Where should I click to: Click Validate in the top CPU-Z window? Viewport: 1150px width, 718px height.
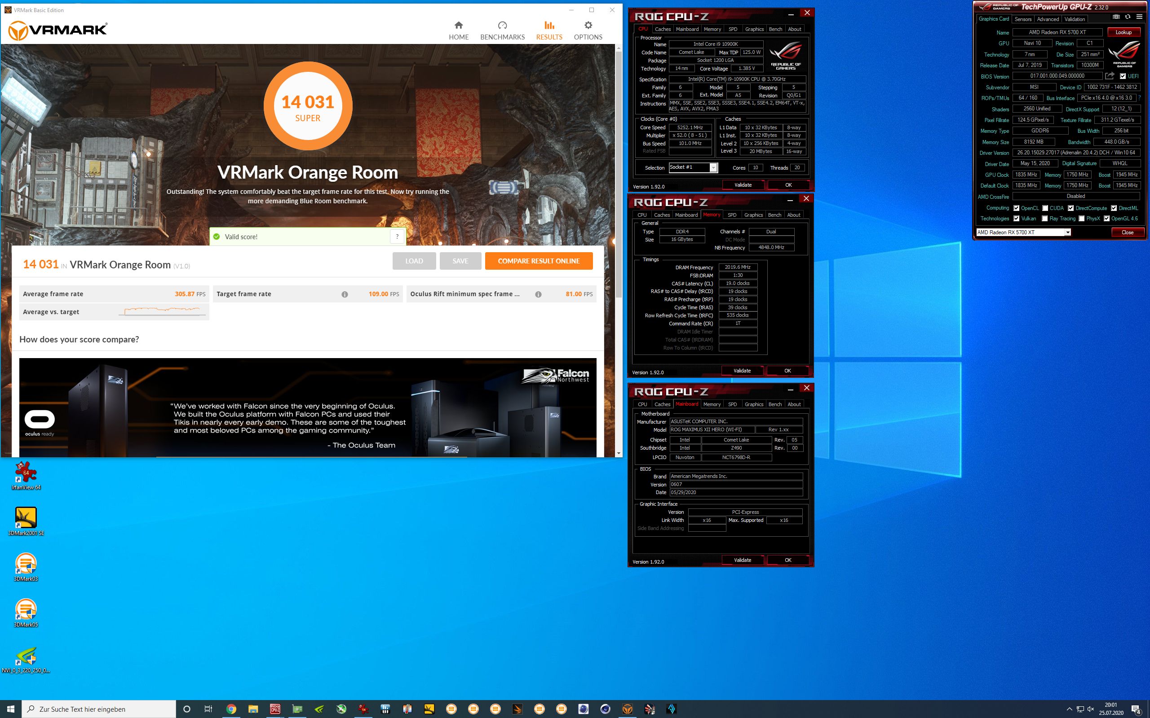(743, 185)
